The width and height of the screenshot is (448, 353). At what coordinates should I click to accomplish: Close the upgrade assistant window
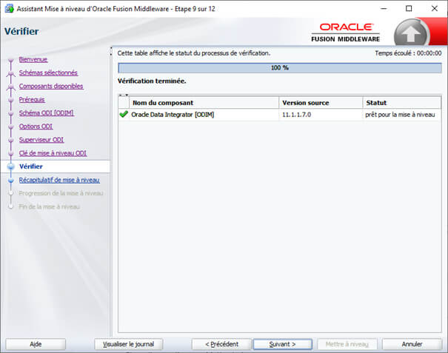click(x=434, y=9)
